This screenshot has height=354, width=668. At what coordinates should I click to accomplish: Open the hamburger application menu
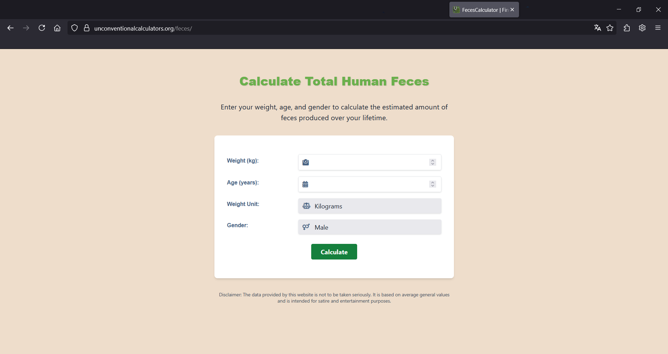point(658,28)
